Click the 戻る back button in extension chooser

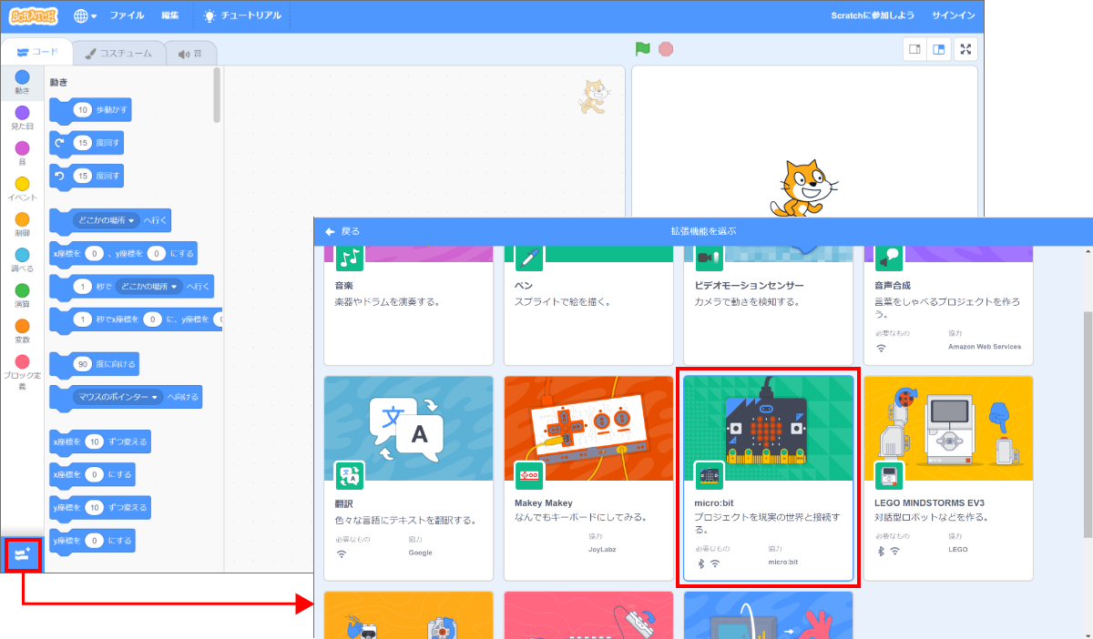(342, 231)
